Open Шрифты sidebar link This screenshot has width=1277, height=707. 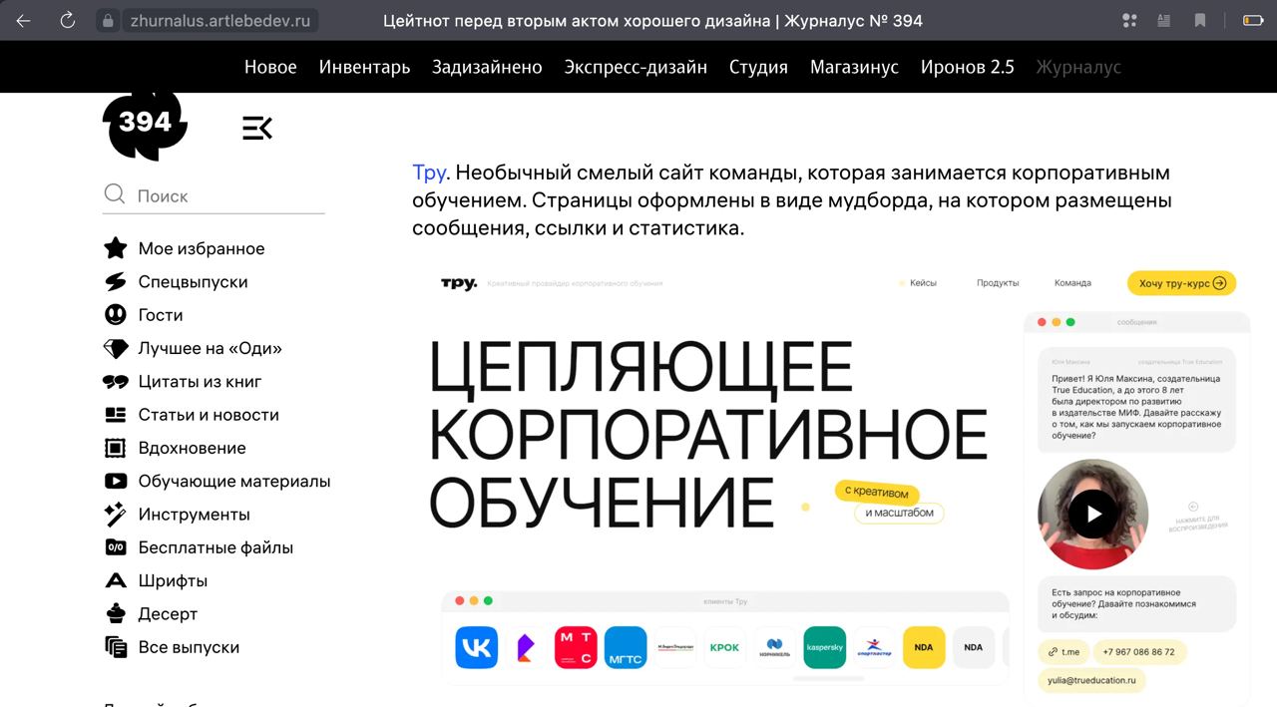tap(173, 580)
